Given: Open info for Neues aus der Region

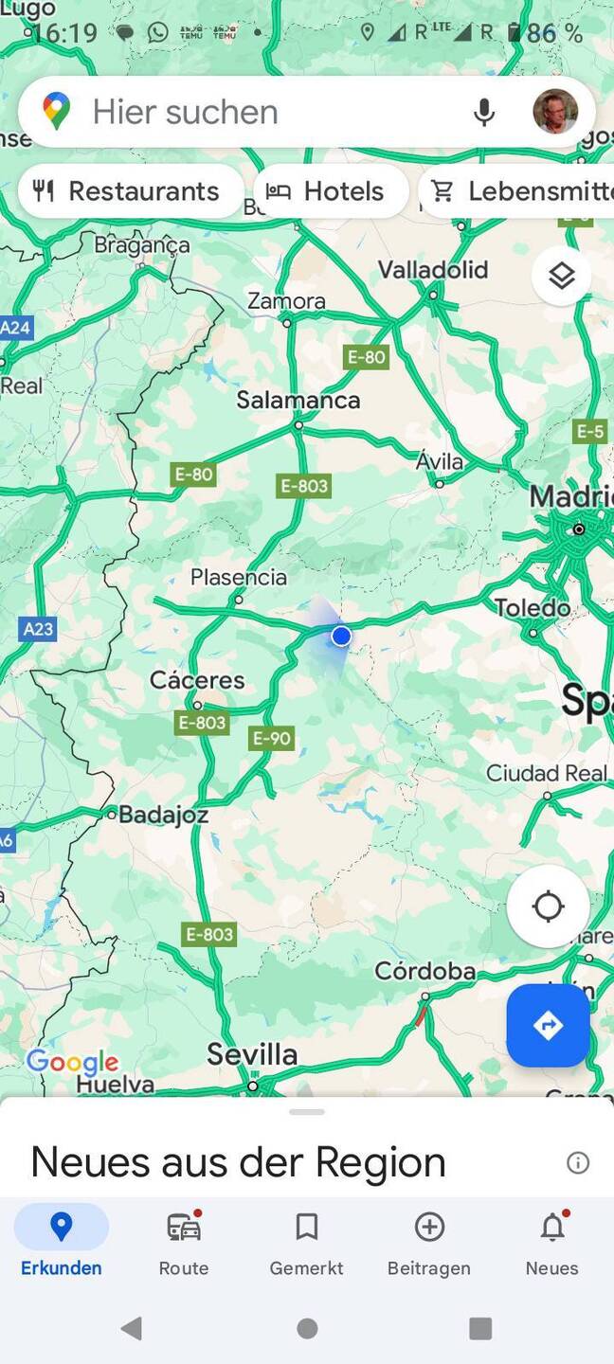Looking at the screenshot, I should 578,1163.
